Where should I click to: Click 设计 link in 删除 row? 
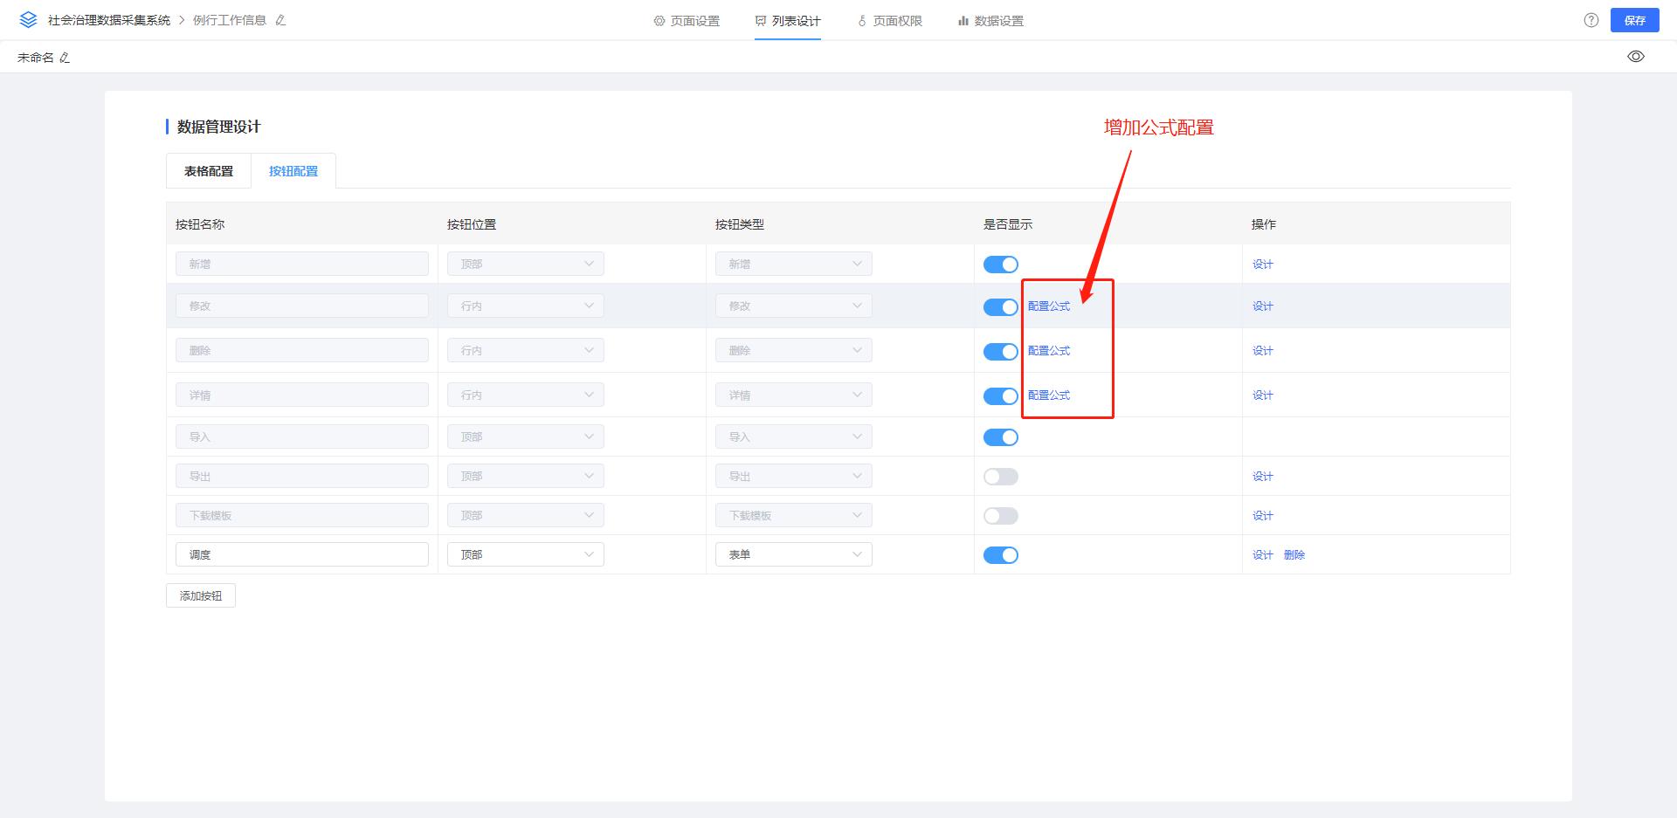pyautogui.click(x=1263, y=351)
